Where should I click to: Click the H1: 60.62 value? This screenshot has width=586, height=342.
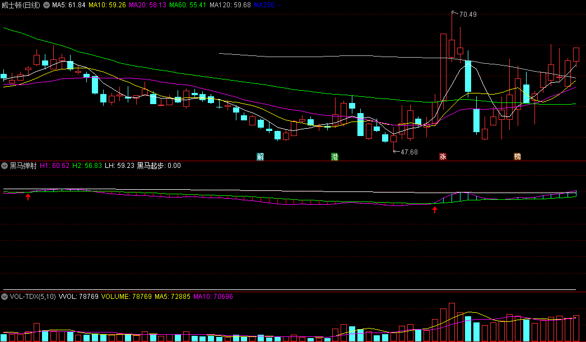tap(54, 166)
